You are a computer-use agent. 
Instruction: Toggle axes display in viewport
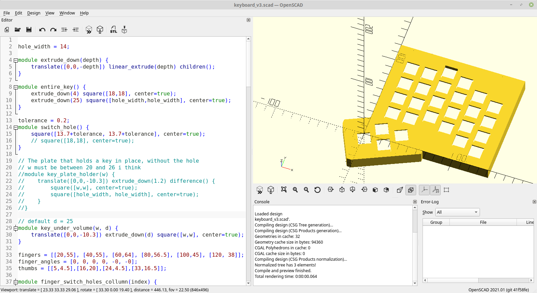point(424,190)
